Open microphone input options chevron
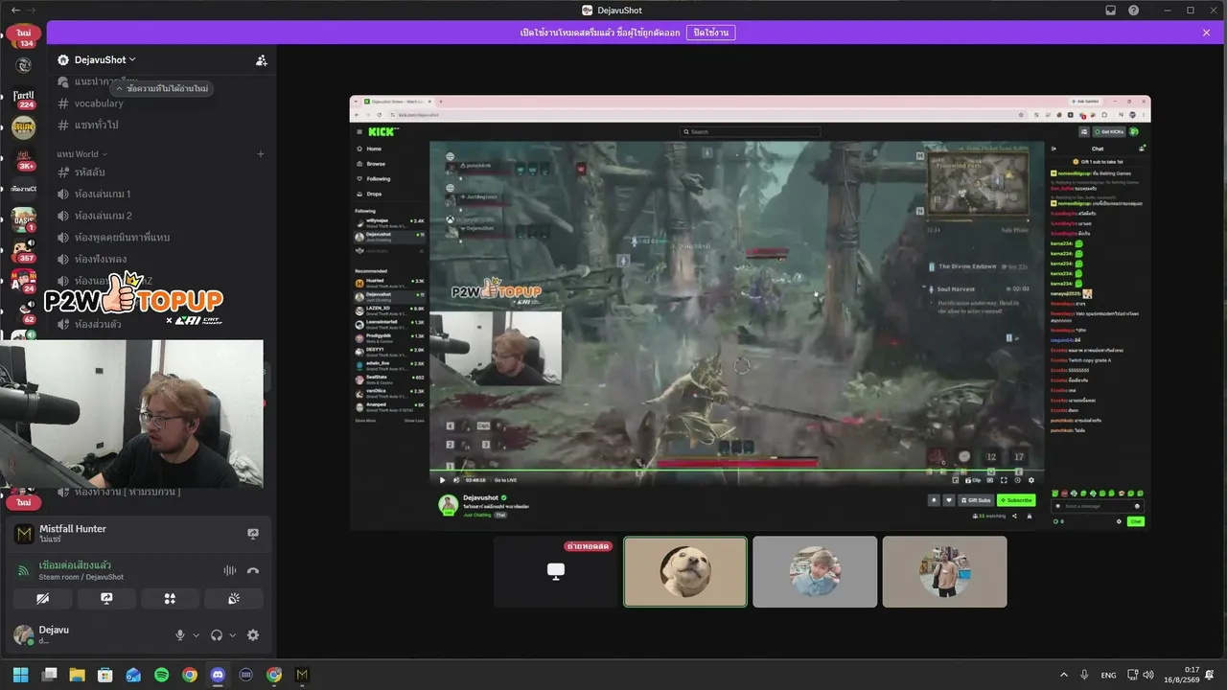 [x=197, y=635]
